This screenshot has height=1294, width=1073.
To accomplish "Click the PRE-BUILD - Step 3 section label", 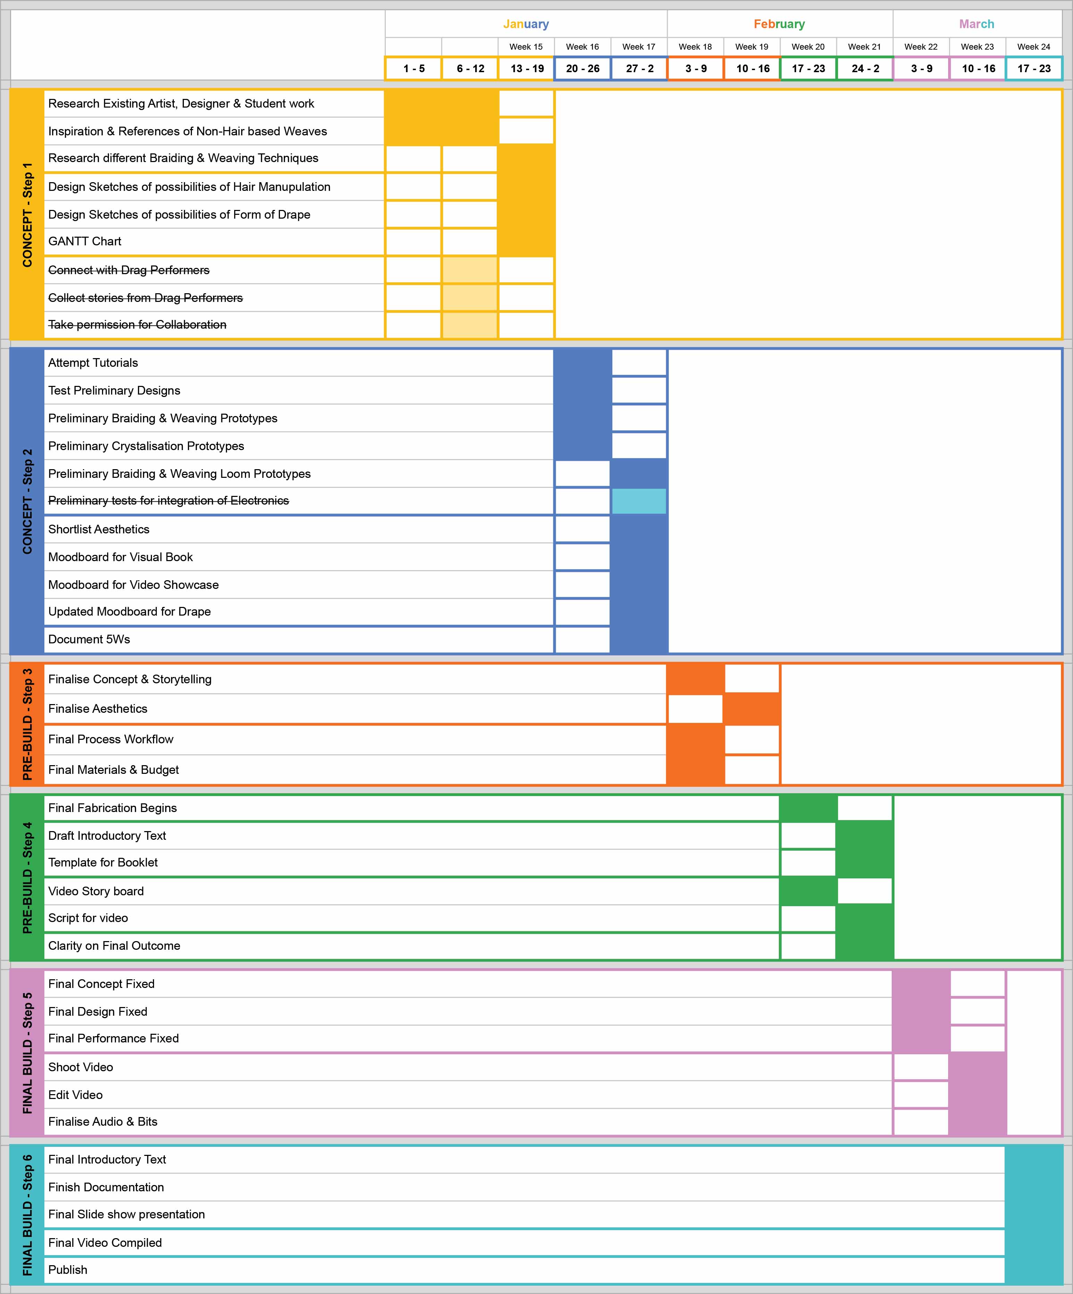I will 27,724.
